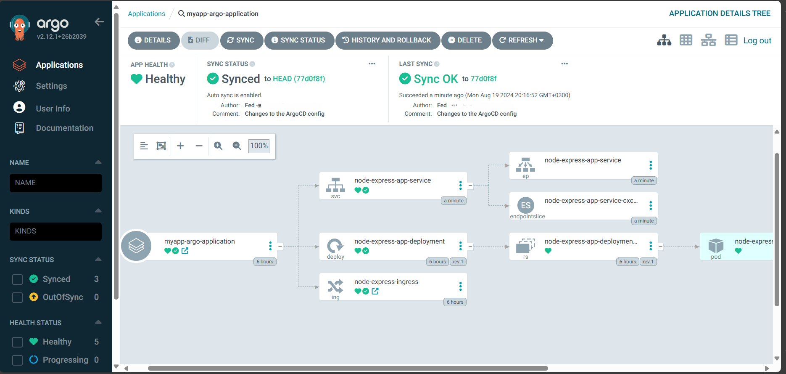
Task: Click the Applications breadcrumb link
Action: click(146, 13)
